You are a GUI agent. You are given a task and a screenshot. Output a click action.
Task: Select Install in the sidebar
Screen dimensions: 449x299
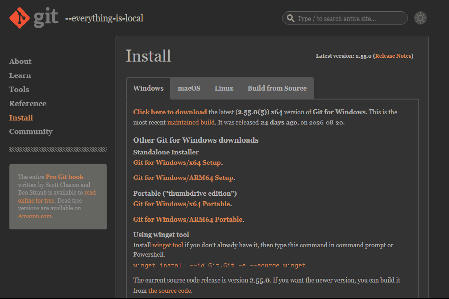pyautogui.click(x=21, y=118)
